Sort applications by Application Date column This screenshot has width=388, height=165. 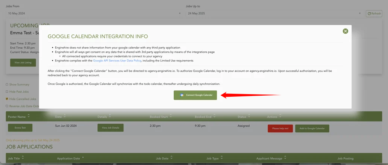pos(71,158)
